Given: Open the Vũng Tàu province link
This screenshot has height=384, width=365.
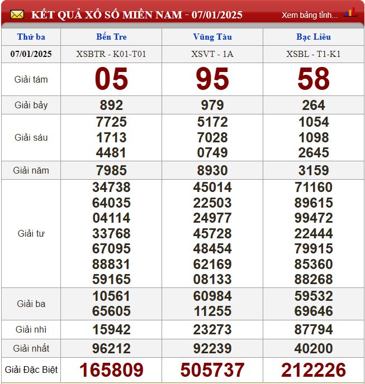Looking at the screenshot, I should click(212, 37).
